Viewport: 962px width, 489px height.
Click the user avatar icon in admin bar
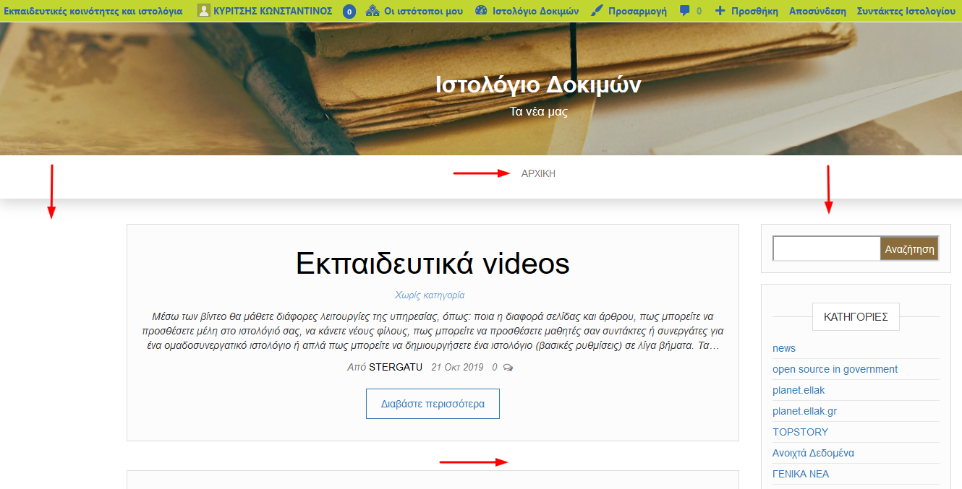coord(204,11)
